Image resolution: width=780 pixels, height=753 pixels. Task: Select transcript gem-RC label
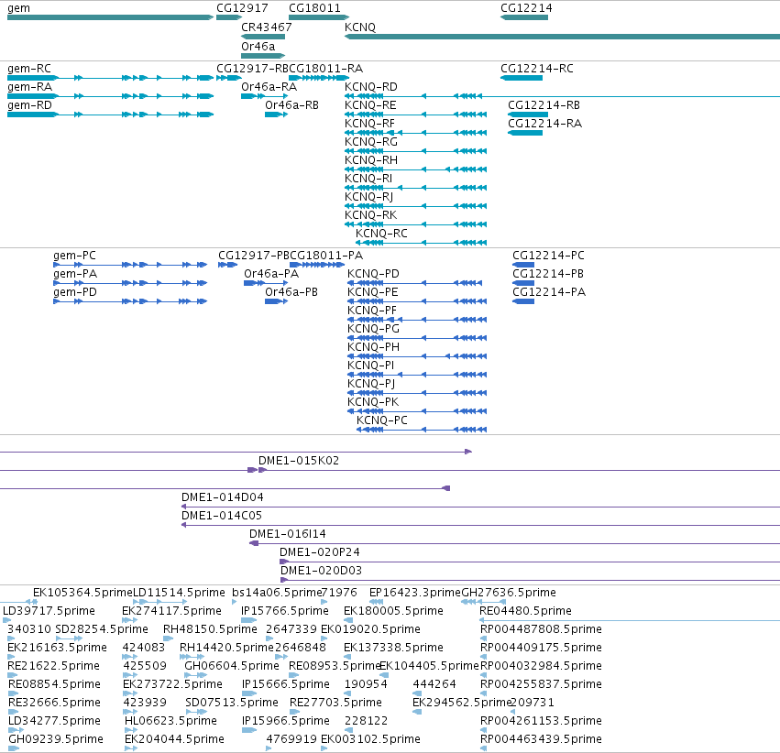tap(29, 68)
